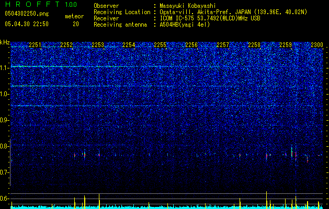The height and width of the screenshot is (209, 329).
Task: Select observer name Masayuki Kobayashi
Action: (x=188, y=6)
